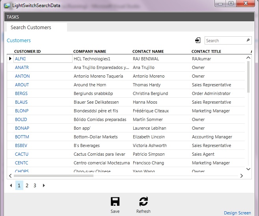The image size is (259, 216).
Task: Click the grid scroll down chevron
Action: [x=248, y=169]
